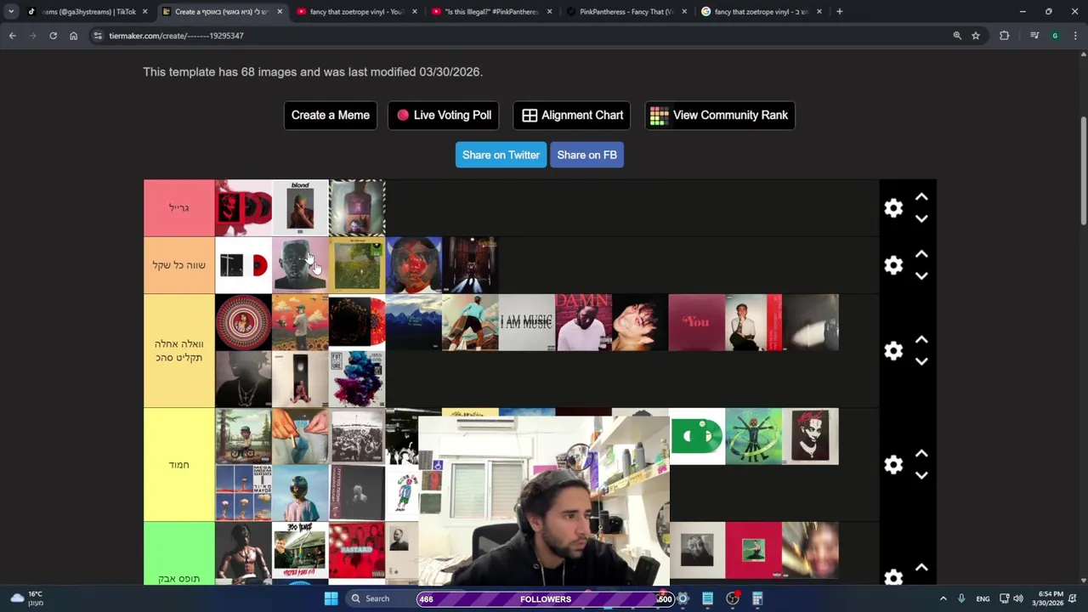Viewport: 1088px width, 612px height.
Task: Share the tier list on Twitter
Action: 501,155
